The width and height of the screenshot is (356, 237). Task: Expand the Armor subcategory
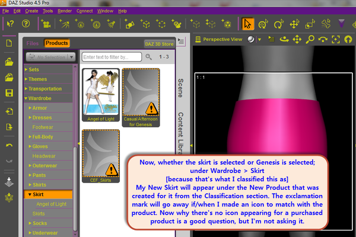[30, 108]
